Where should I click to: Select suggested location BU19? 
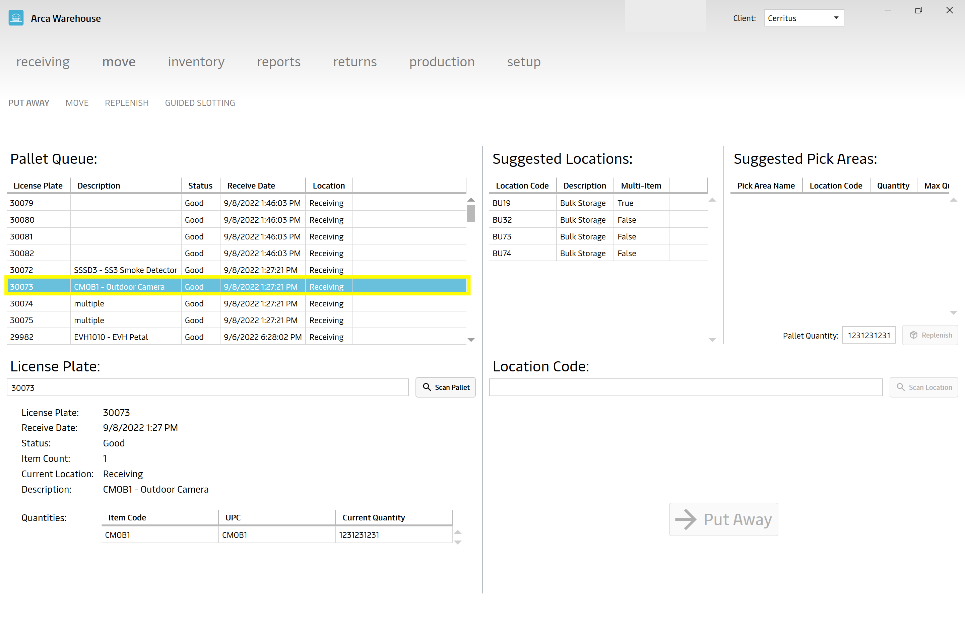pyautogui.click(x=598, y=203)
